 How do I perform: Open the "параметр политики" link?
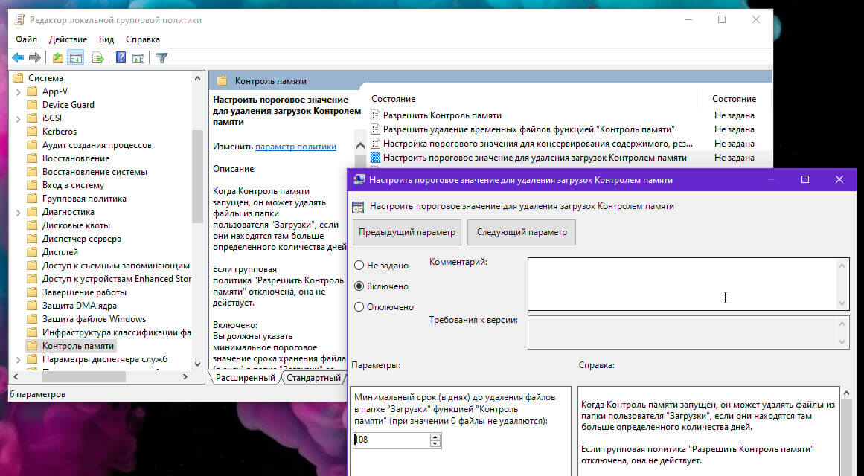pos(295,147)
